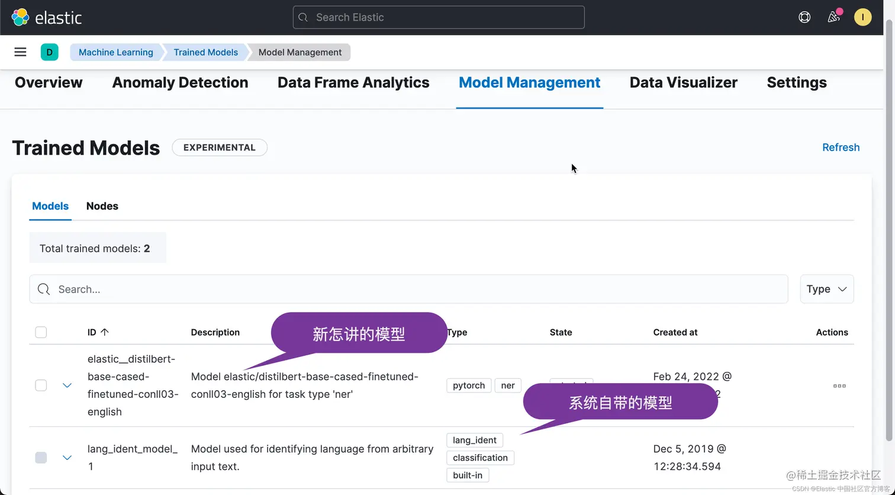Switch to the Nodes sub-tab
The height and width of the screenshot is (495, 895).
pyautogui.click(x=102, y=206)
